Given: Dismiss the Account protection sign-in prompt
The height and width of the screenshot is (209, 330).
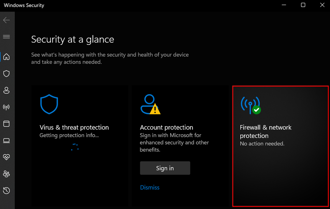Looking at the screenshot, I should [x=150, y=187].
